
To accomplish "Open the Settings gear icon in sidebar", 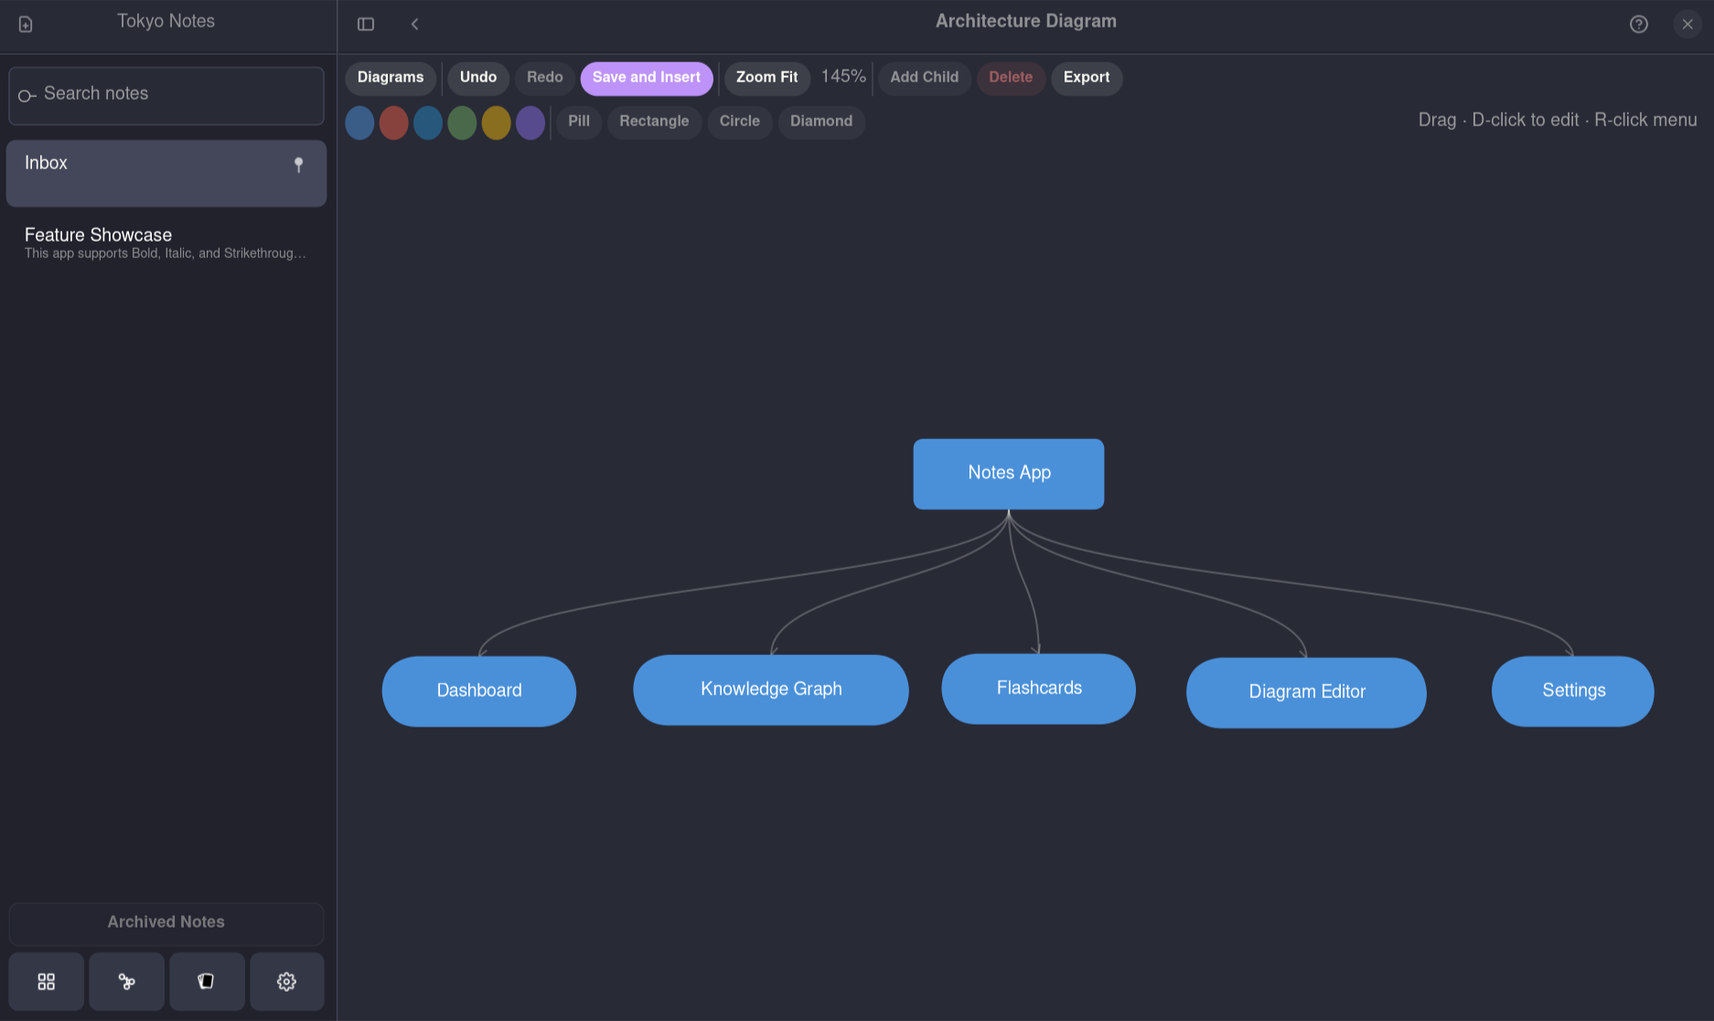I will coord(287,982).
